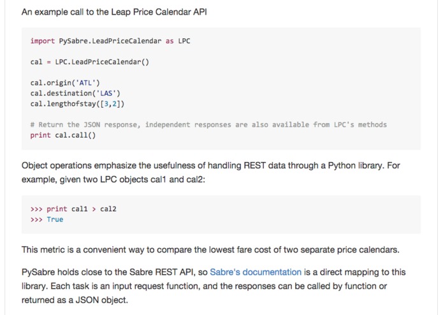Open the Sabre's documentation link
This screenshot has width=443, height=315.
point(256,272)
